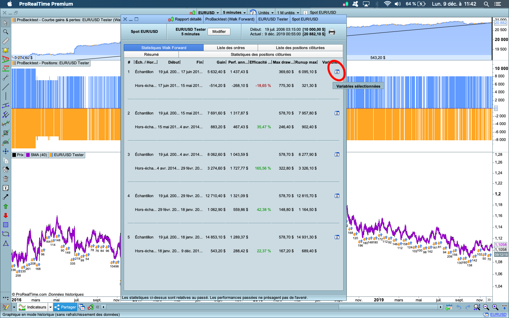Open the EURUSD instrument dropdown
This screenshot has height=318, width=509.
(x=208, y=13)
